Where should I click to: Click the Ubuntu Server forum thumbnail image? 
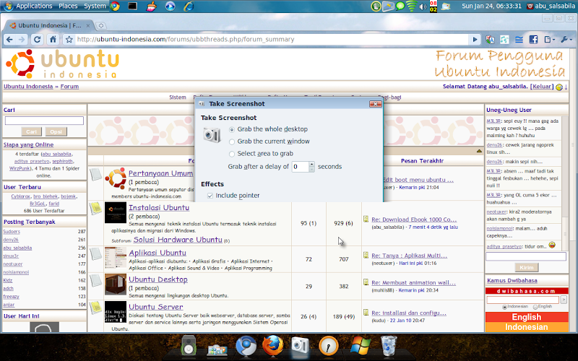[116, 312]
